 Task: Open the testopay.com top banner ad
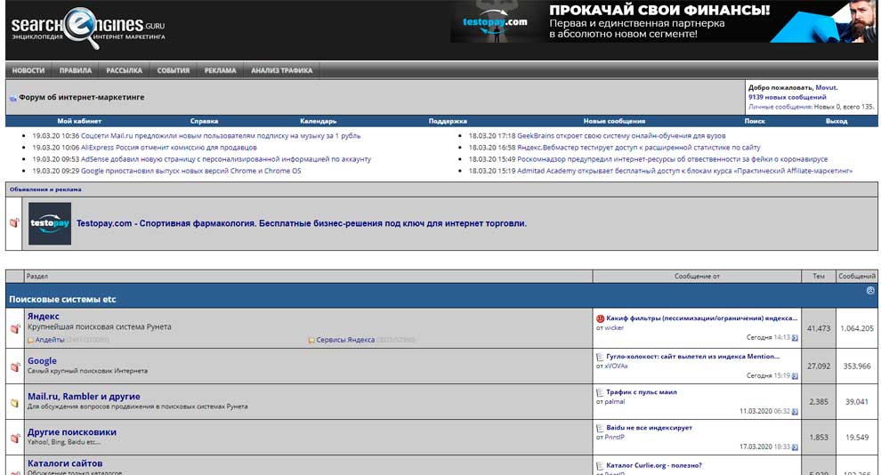click(664, 21)
